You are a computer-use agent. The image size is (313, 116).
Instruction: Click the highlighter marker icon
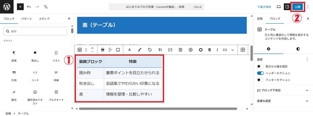tap(140, 50)
